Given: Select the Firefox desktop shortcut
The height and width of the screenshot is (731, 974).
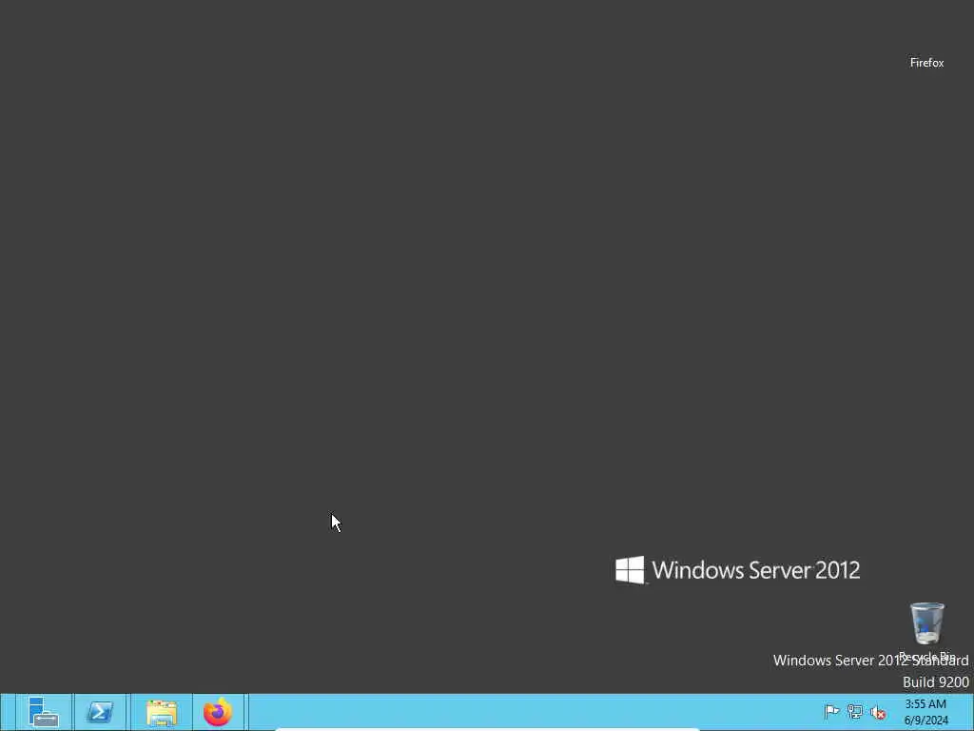Looking at the screenshot, I should pos(926,63).
